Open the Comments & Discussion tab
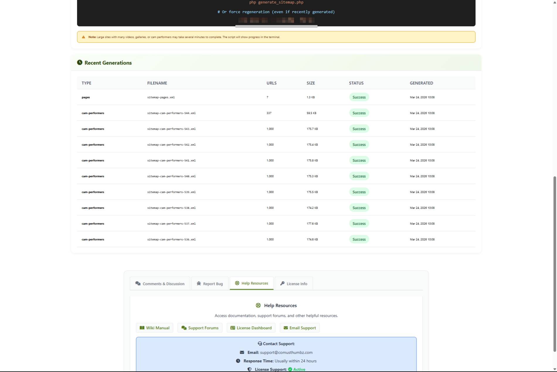 coord(160,284)
